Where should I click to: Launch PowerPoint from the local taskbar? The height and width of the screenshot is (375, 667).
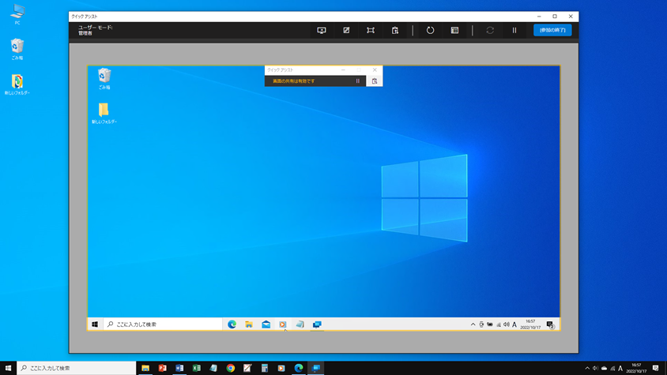coord(163,368)
